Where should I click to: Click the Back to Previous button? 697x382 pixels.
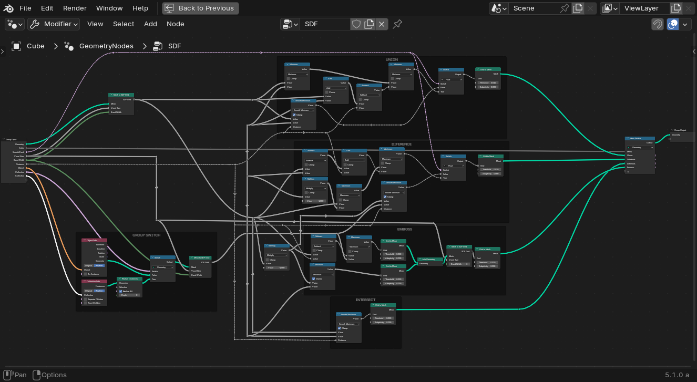tap(200, 8)
